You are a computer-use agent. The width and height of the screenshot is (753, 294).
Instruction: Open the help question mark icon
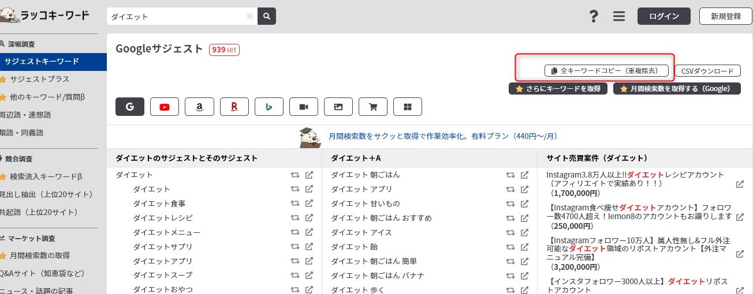click(593, 17)
